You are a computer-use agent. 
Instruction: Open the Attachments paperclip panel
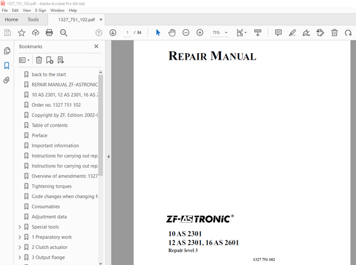(x=6, y=80)
